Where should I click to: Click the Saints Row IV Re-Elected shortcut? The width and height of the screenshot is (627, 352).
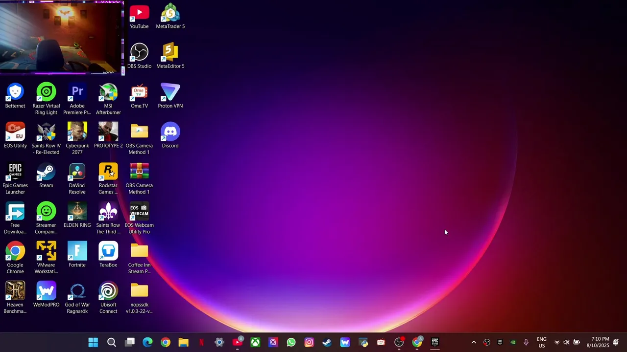point(46,139)
